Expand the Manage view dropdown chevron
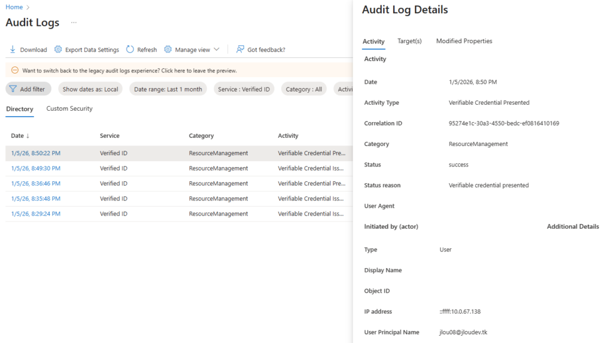The height and width of the screenshot is (343, 613). [217, 50]
